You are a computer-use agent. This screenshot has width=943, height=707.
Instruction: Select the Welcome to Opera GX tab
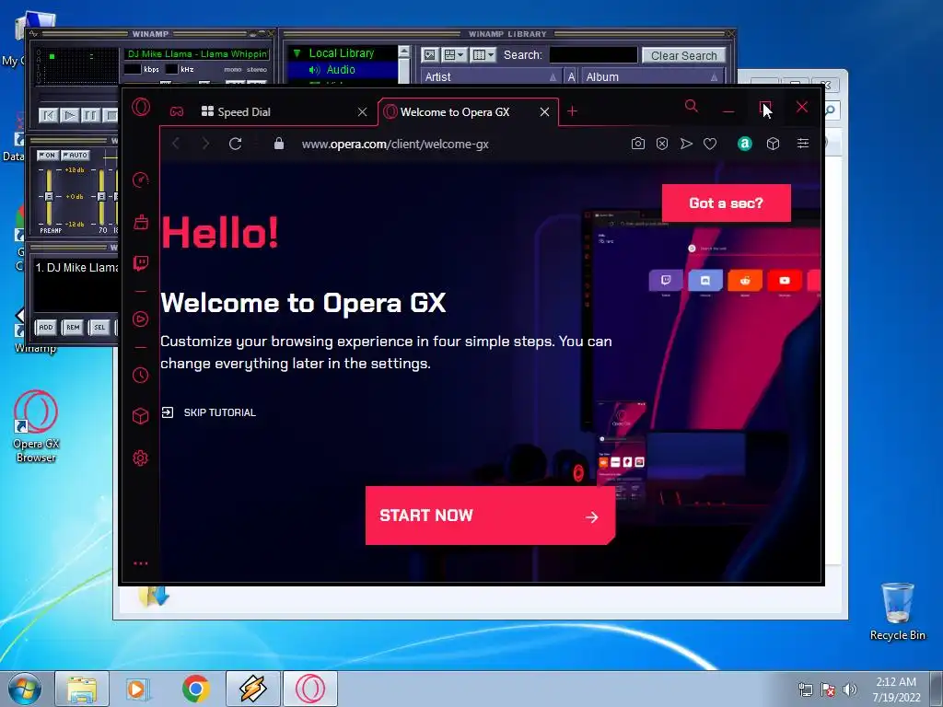(468, 111)
